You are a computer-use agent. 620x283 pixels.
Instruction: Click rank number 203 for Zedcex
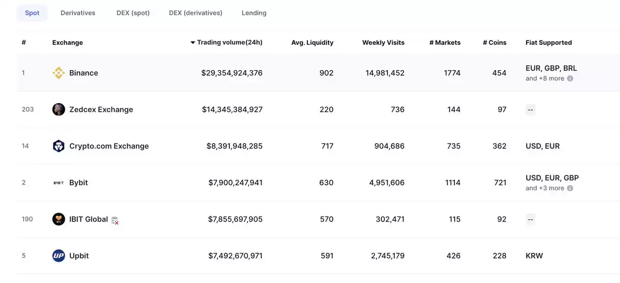(28, 109)
